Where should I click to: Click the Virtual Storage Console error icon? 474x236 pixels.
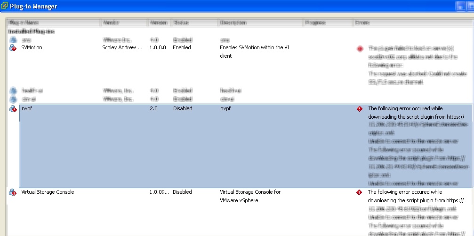point(360,192)
